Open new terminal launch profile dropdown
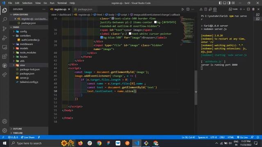The height and width of the screenshot is (147, 262). [244, 9]
